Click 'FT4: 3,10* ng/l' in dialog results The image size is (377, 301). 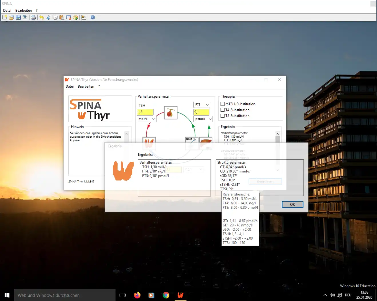(x=153, y=171)
